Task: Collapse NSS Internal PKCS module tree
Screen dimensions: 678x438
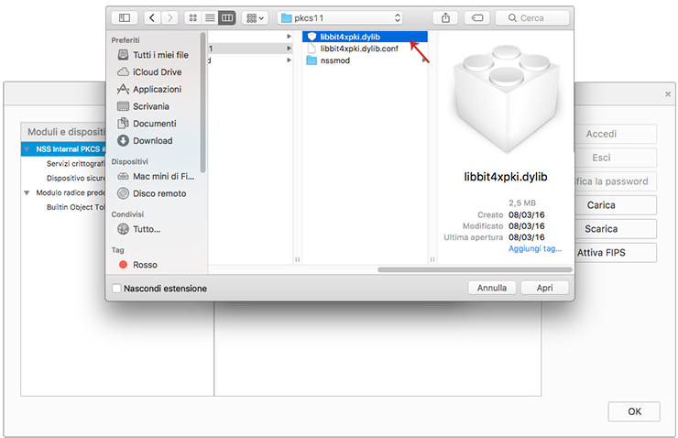Action: point(27,149)
